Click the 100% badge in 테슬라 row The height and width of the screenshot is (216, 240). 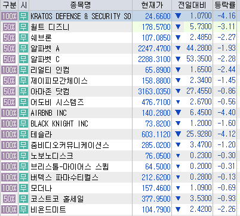[x=9, y=134]
